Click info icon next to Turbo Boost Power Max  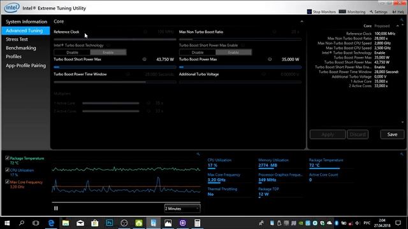(x=270, y=59)
